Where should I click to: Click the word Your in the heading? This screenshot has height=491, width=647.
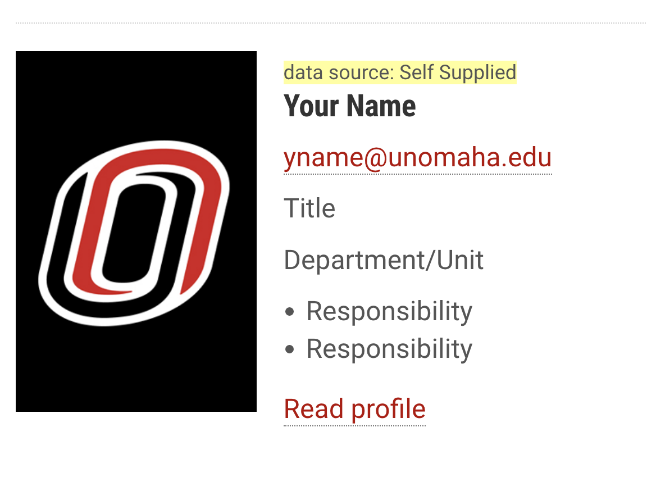(x=310, y=106)
